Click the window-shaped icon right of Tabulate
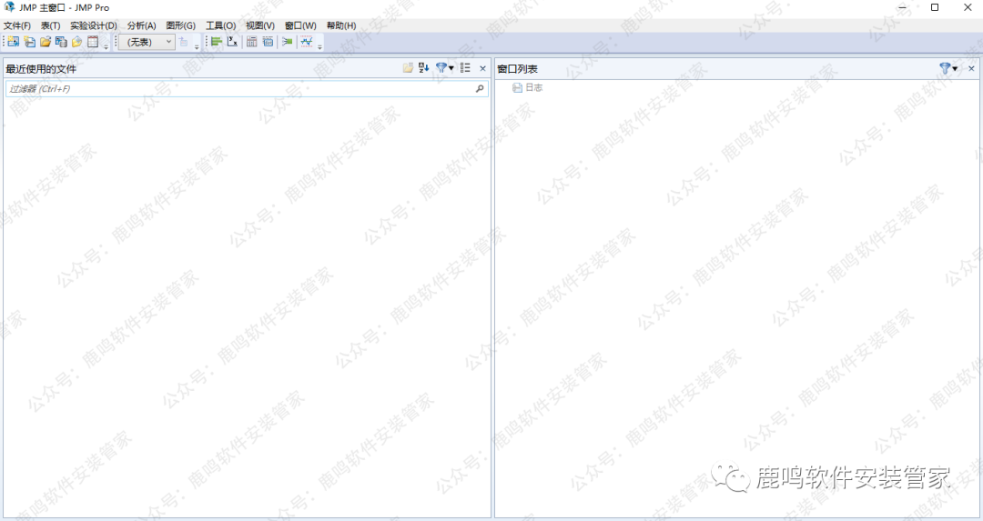Image resolution: width=983 pixels, height=521 pixels. click(268, 42)
